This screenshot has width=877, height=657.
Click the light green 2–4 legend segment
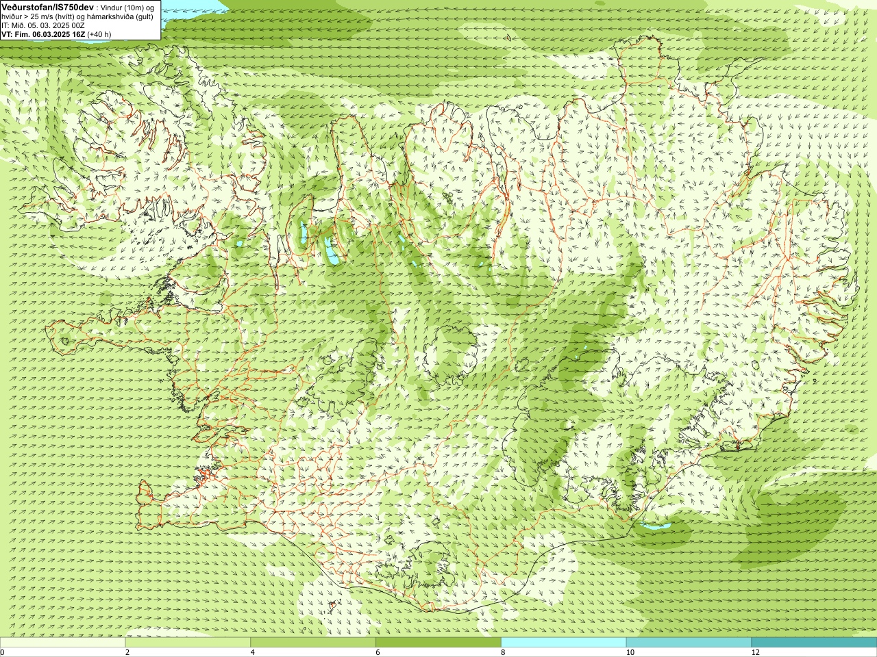click(188, 643)
